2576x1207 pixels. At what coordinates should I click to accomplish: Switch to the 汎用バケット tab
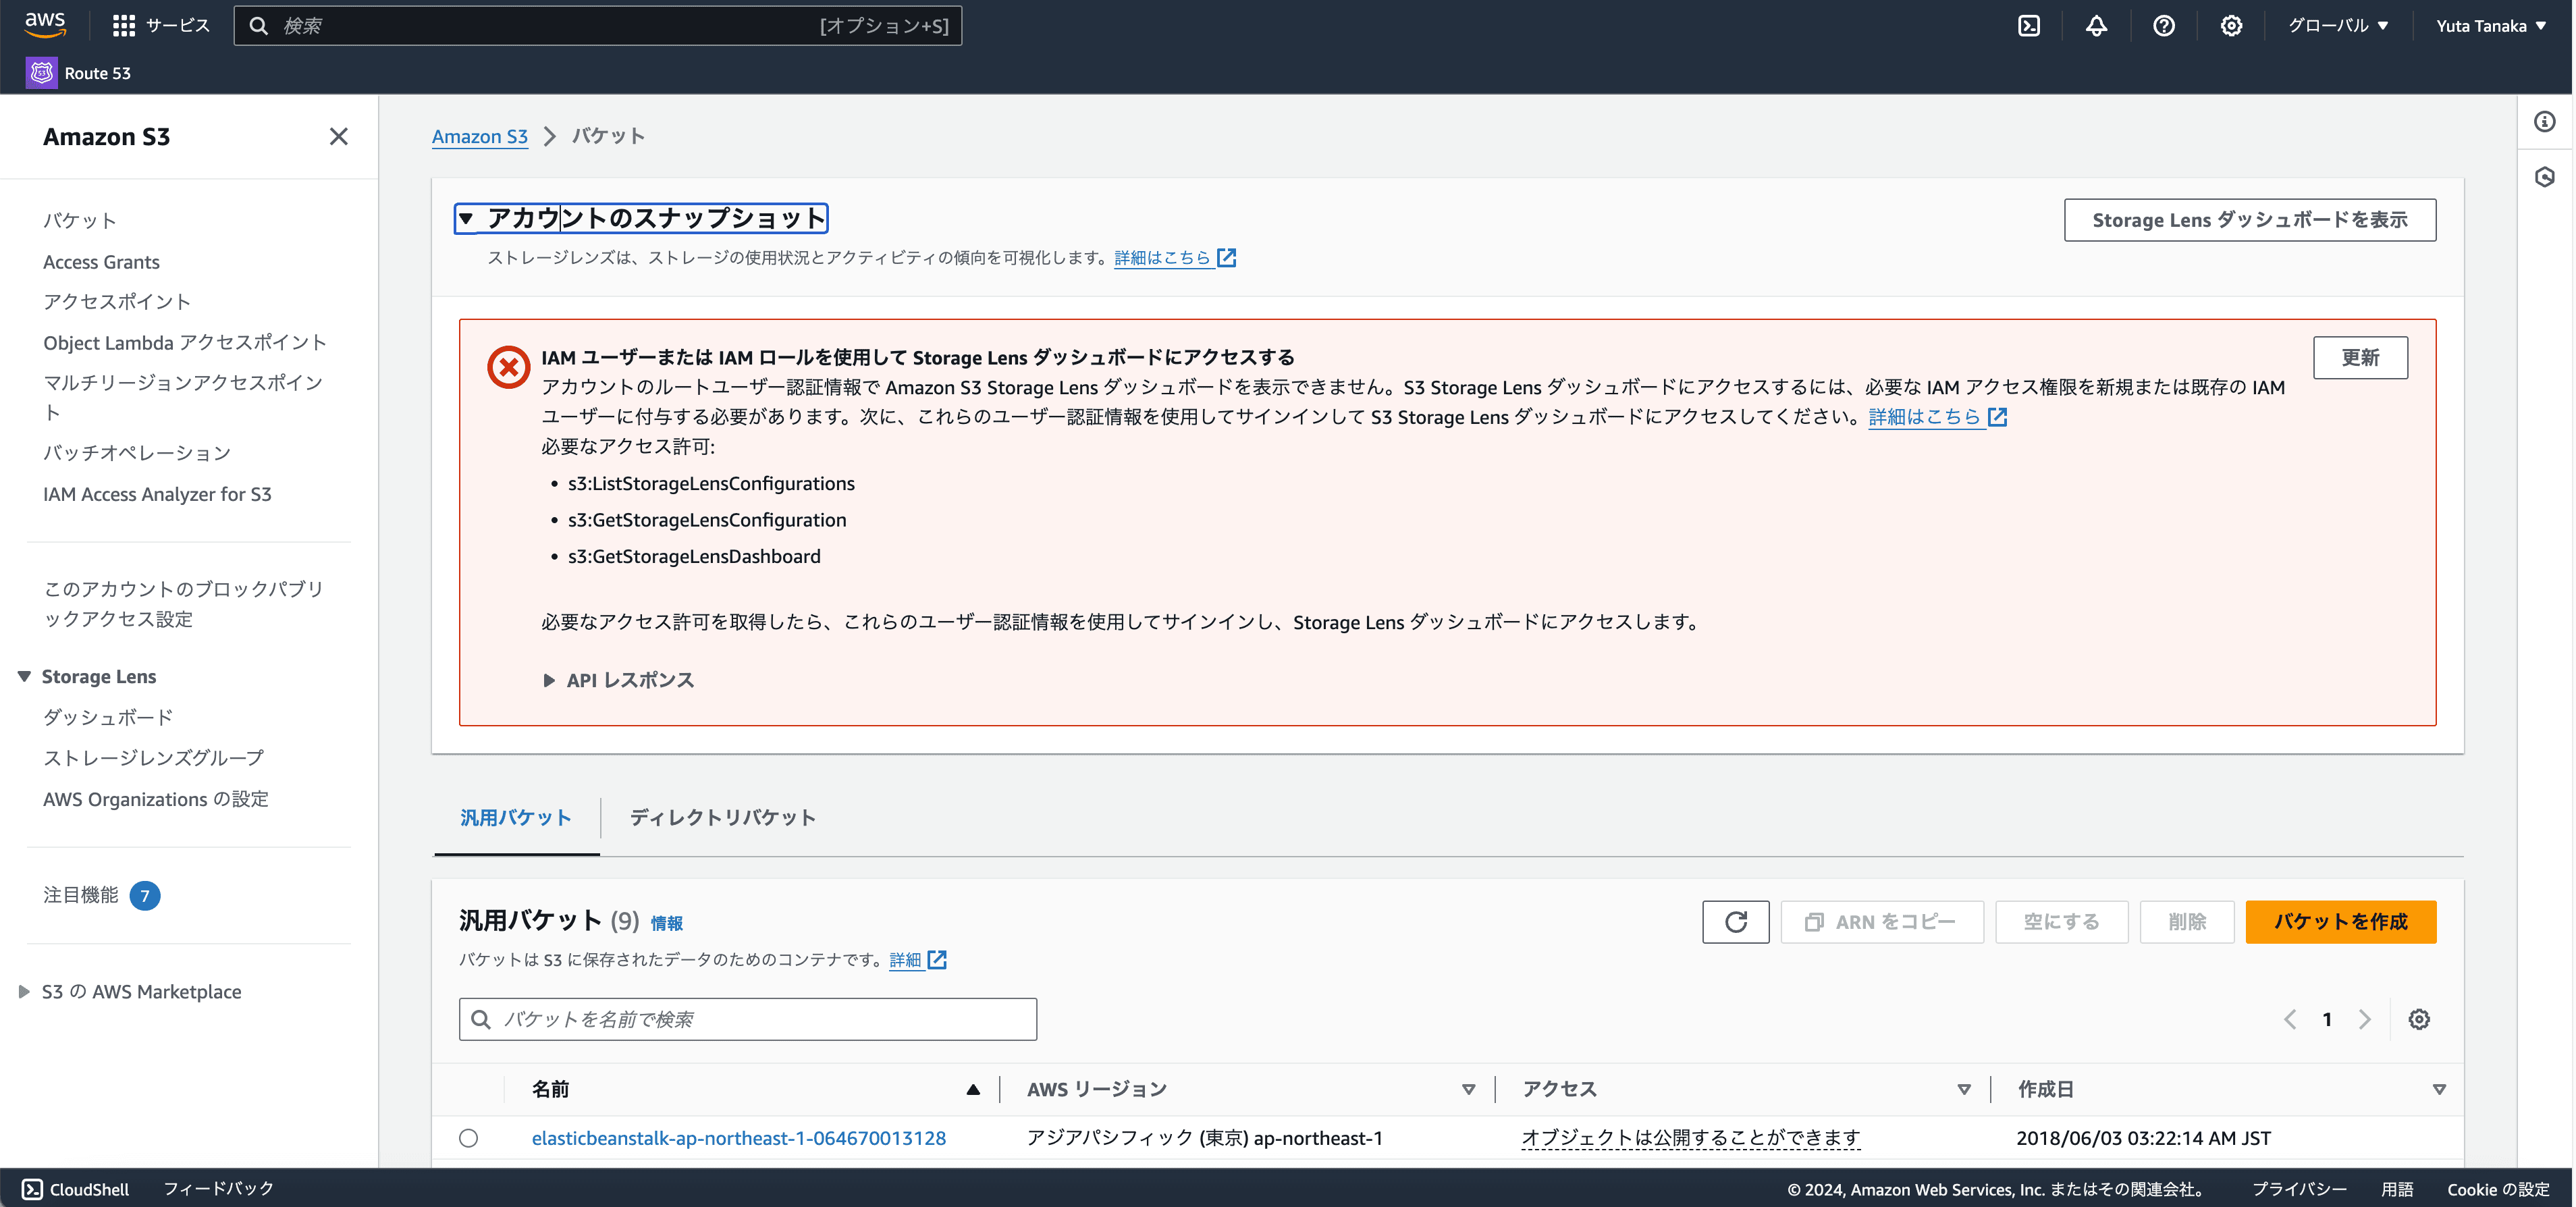click(516, 817)
